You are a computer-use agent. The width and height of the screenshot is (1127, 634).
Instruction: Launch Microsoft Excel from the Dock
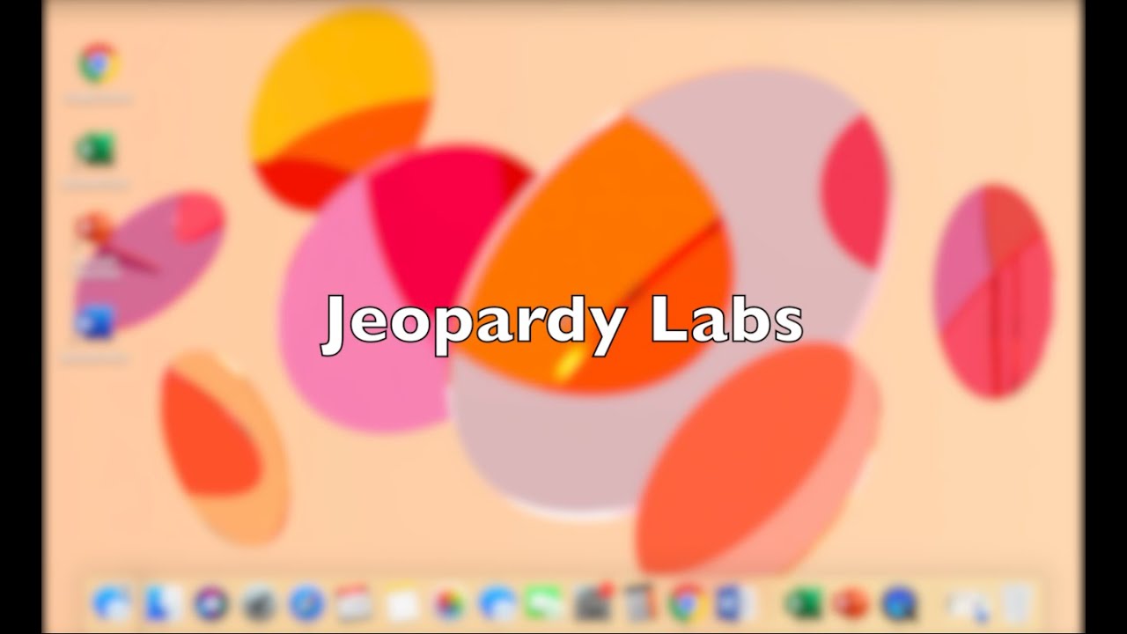click(803, 603)
